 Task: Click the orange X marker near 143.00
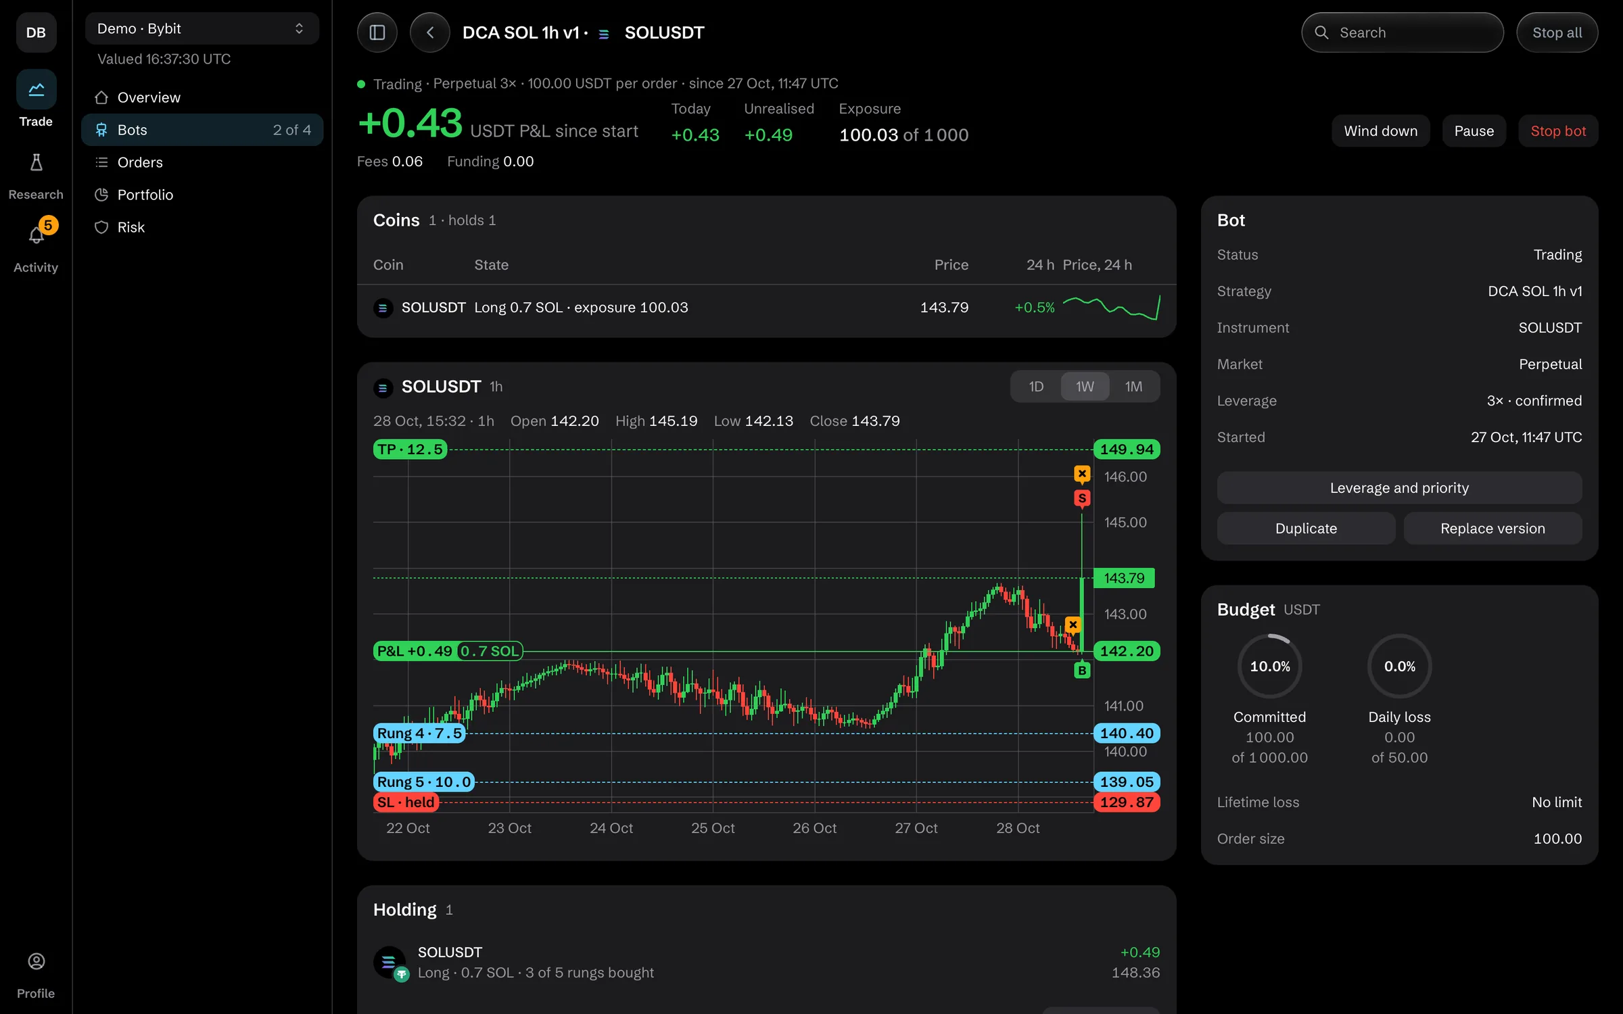pyautogui.click(x=1073, y=625)
